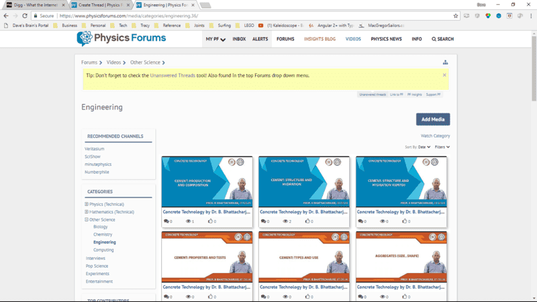The width and height of the screenshot is (537, 302).
Task: Reload the page with refresh icon
Action: click(25, 15)
